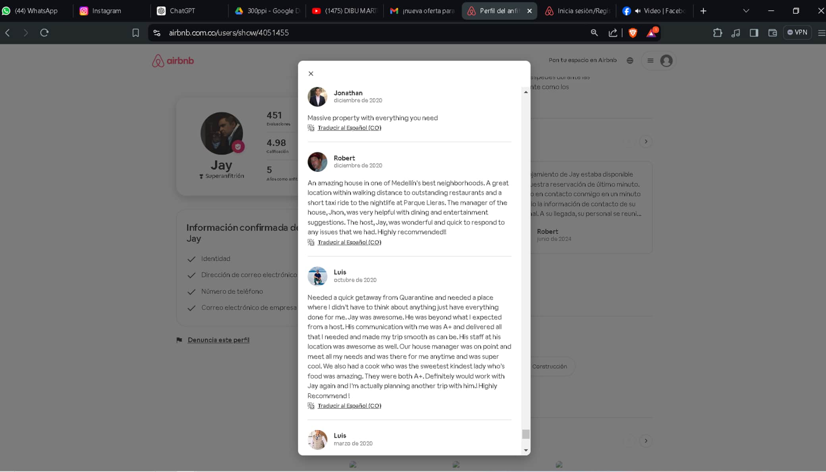826x472 pixels.
Task: Click Jay's host profile photo
Action: pyautogui.click(x=222, y=133)
